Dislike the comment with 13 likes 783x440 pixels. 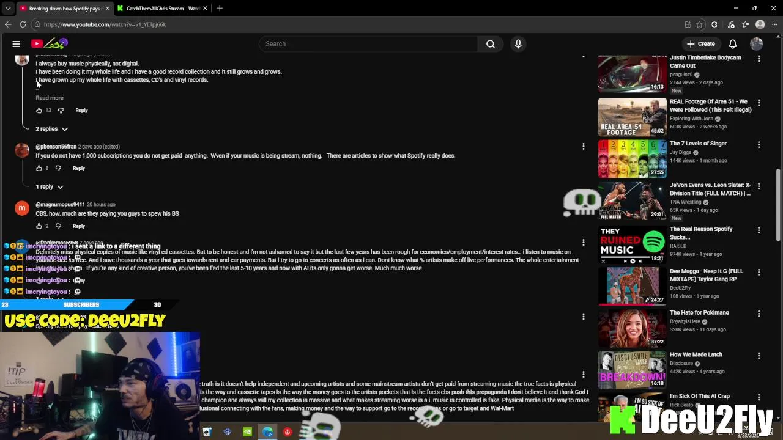61,111
